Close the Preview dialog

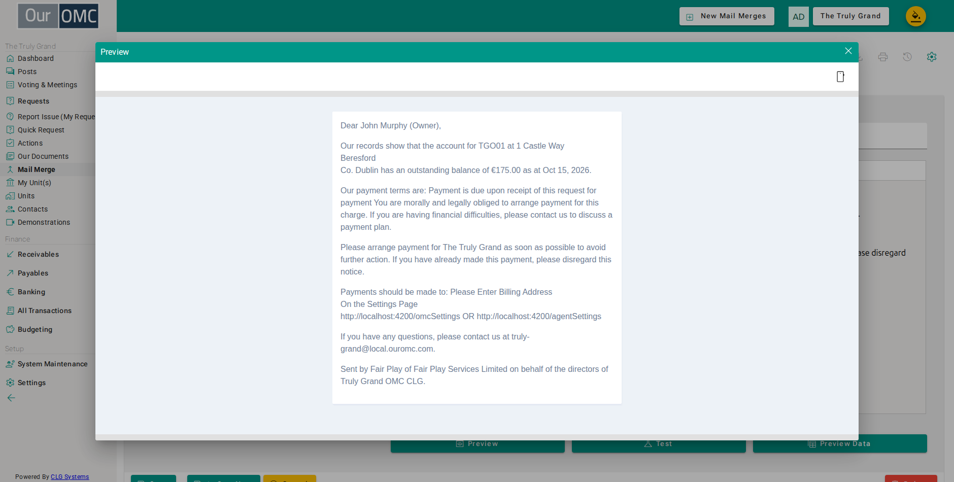point(848,51)
